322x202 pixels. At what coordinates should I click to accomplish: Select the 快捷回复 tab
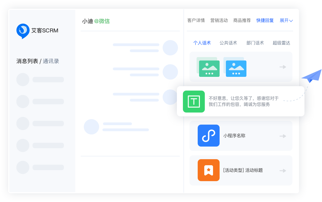coord(265,21)
